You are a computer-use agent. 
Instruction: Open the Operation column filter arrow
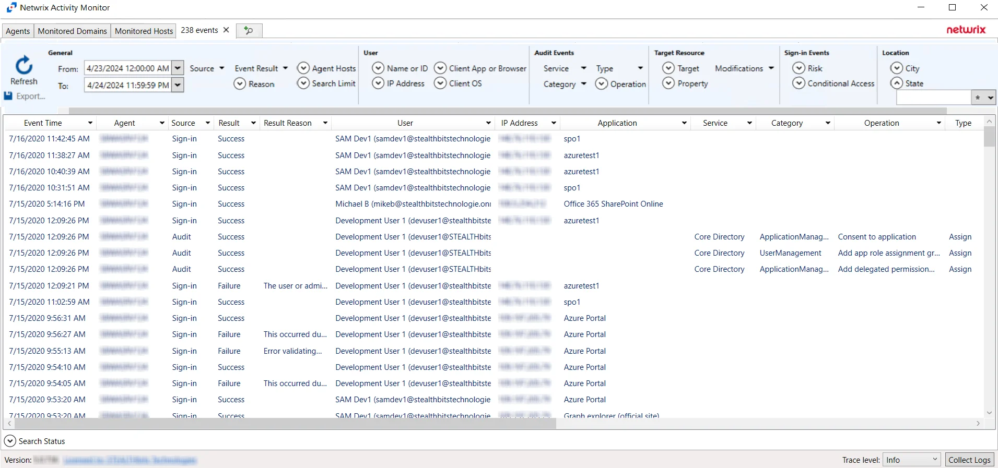click(939, 123)
